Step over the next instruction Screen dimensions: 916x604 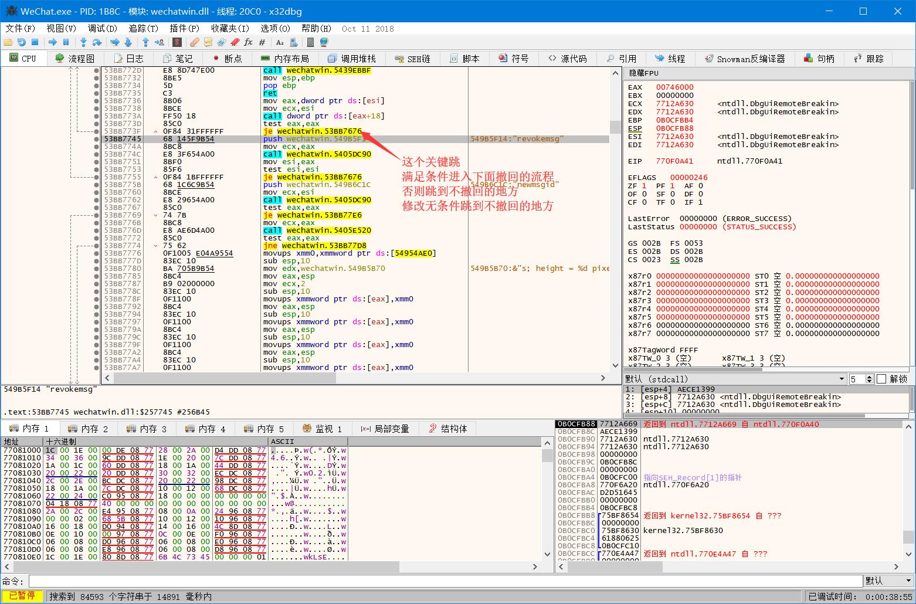[97, 42]
